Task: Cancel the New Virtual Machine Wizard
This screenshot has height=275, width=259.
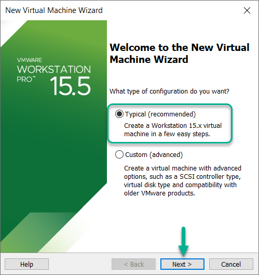Action: (231, 264)
